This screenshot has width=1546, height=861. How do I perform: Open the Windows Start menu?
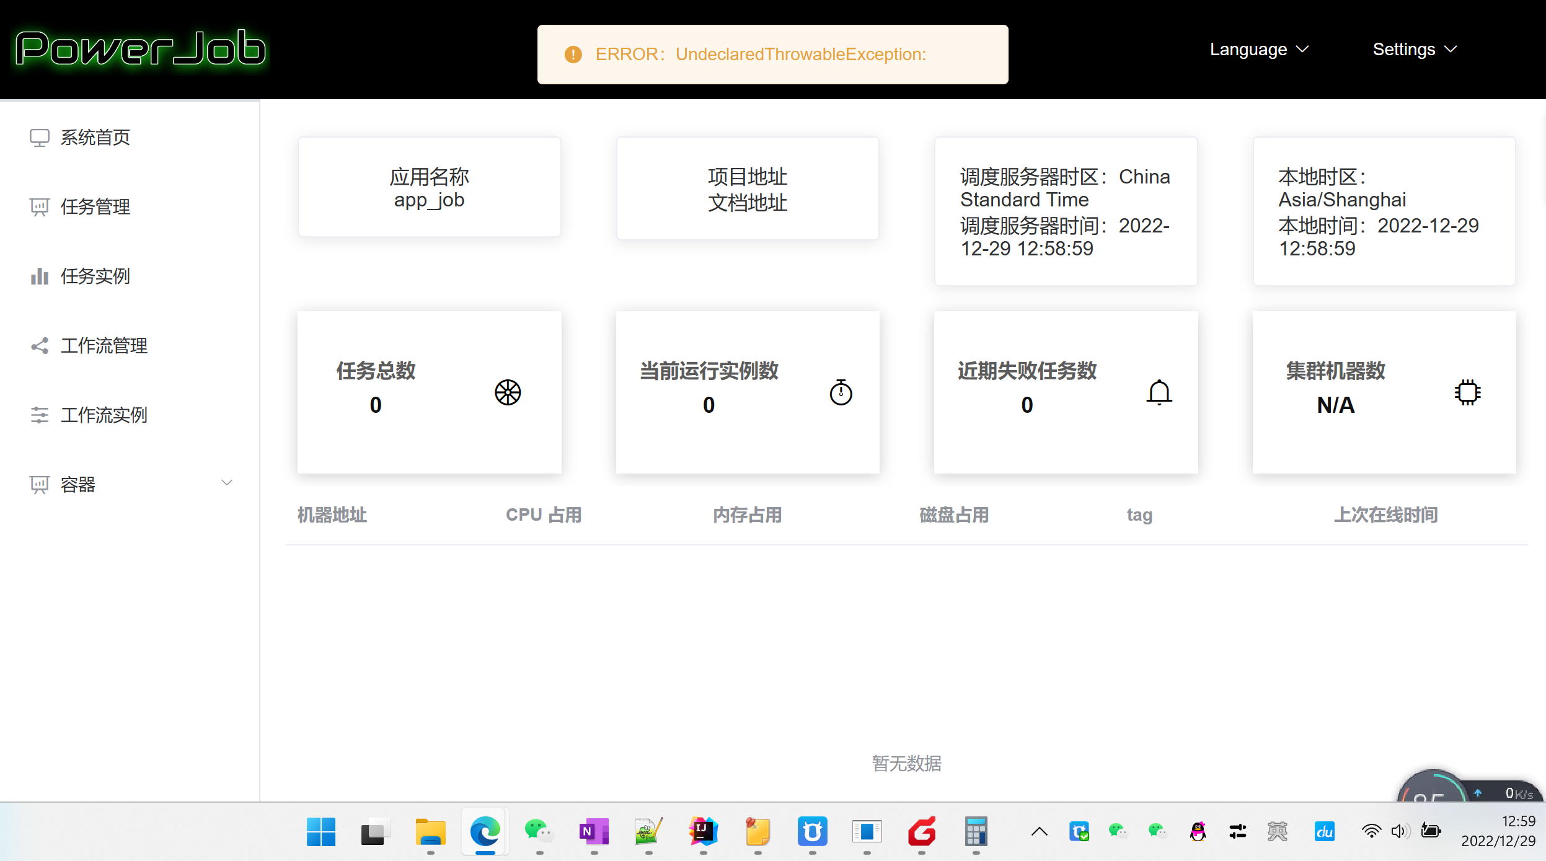320,832
